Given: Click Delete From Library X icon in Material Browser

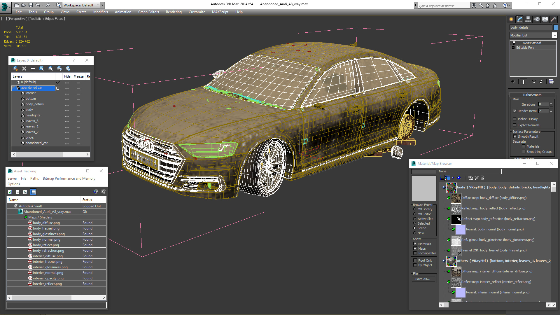Looking at the screenshot, I should pyautogui.click(x=477, y=178).
